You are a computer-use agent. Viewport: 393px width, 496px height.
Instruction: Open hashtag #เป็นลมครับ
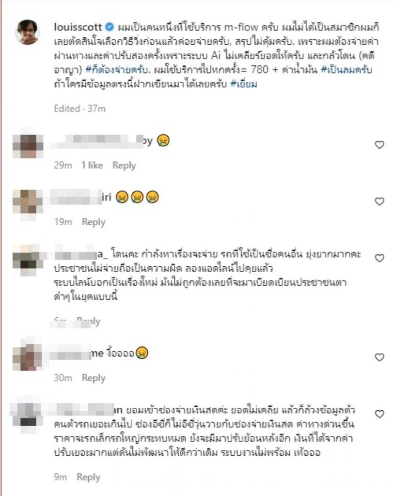(346, 69)
